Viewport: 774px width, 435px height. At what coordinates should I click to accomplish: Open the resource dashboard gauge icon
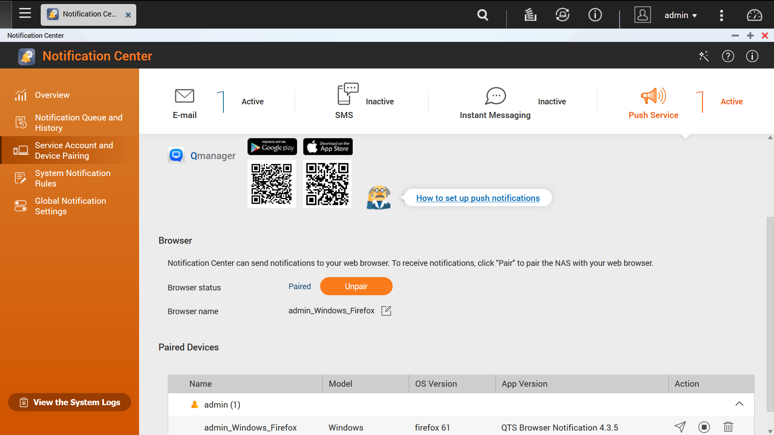coord(754,15)
